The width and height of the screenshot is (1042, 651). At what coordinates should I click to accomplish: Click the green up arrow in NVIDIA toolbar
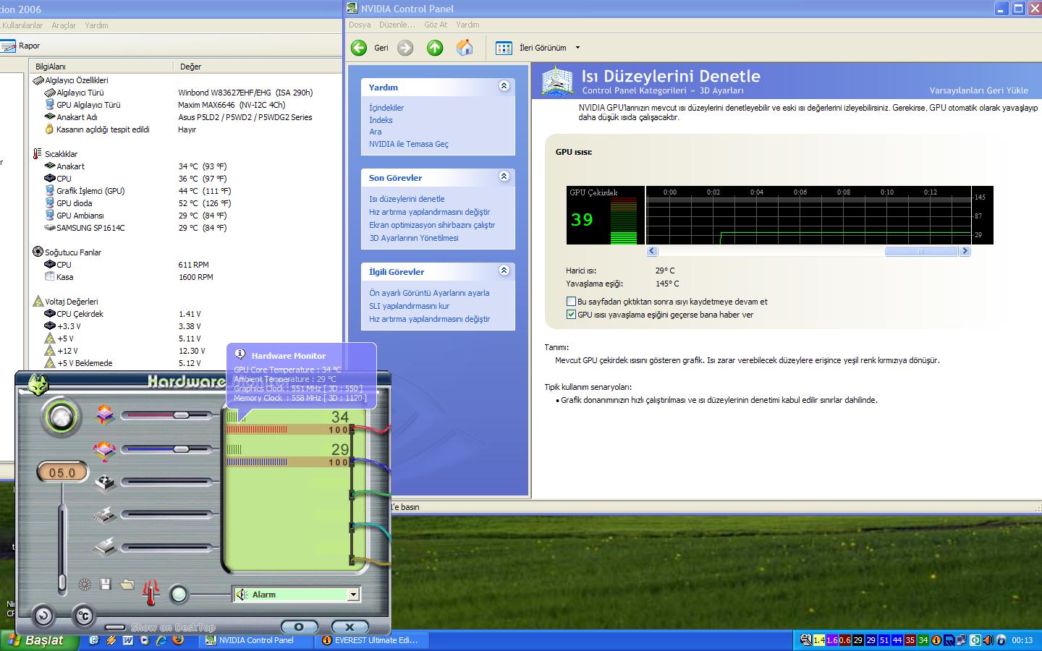435,48
